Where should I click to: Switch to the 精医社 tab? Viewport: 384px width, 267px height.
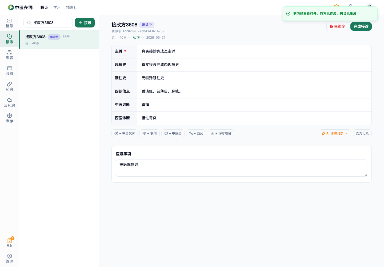[x=72, y=7]
